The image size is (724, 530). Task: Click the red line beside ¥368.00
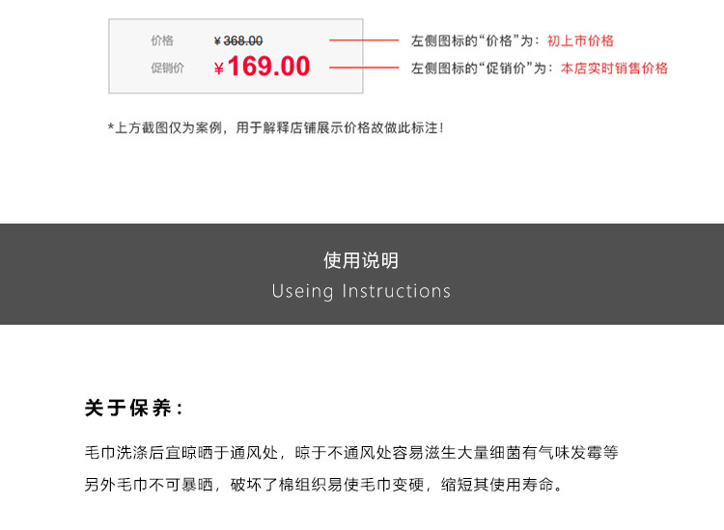click(364, 40)
